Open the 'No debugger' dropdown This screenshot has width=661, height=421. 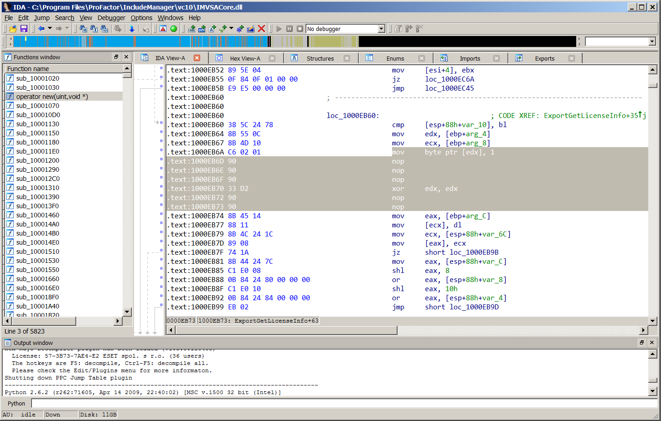point(382,29)
